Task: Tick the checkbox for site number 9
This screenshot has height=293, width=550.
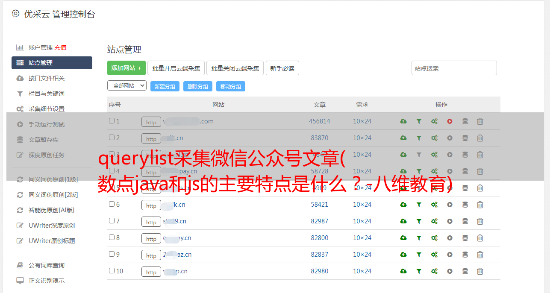Action: [x=112, y=254]
